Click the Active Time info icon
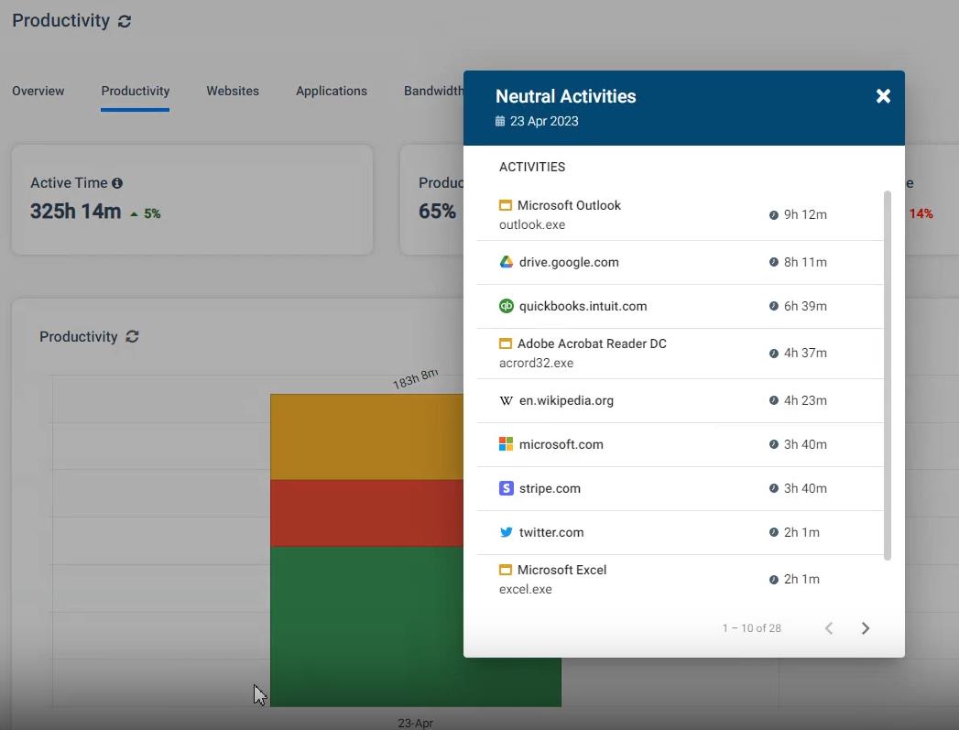Image resolution: width=959 pixels, height=730 pixels. point(117,183)
